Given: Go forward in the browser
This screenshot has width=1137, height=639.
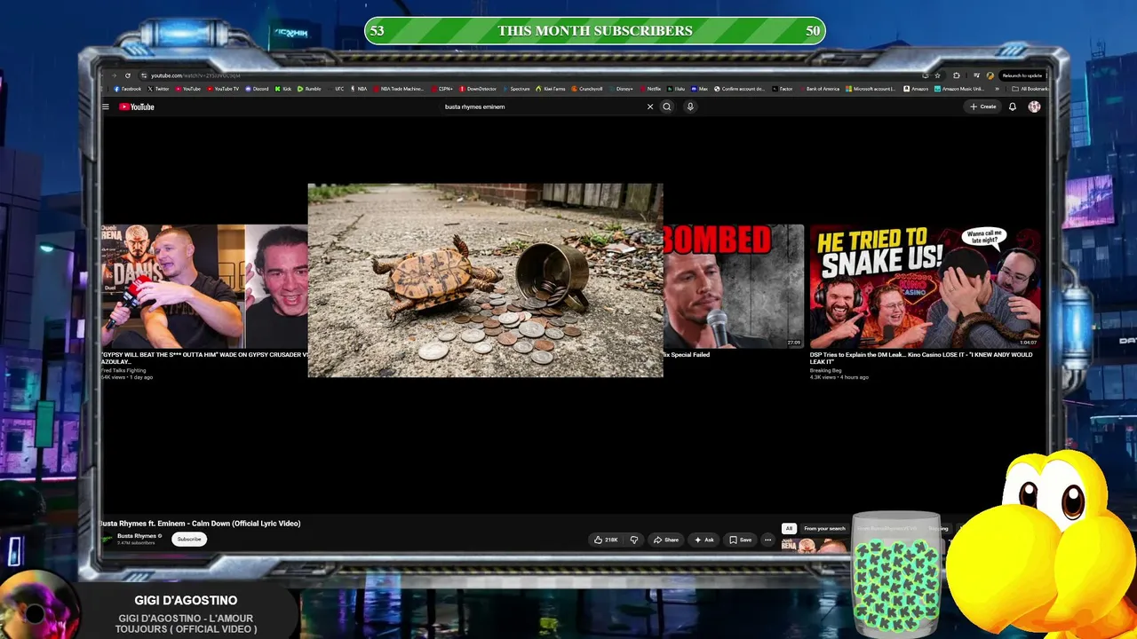Looking at the screenshot, I should click(114, 75).
